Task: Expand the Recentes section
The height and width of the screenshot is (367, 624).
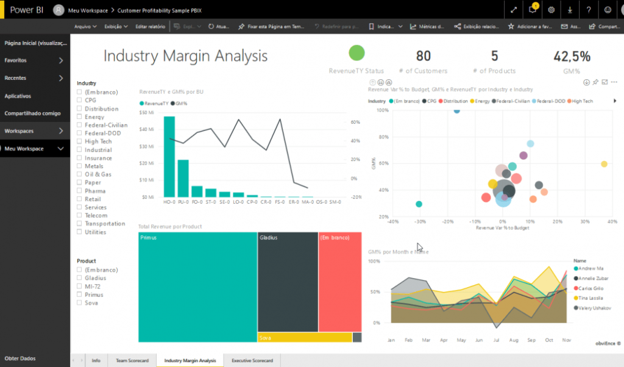Action: pyautogui.click(x=61, y=78)
